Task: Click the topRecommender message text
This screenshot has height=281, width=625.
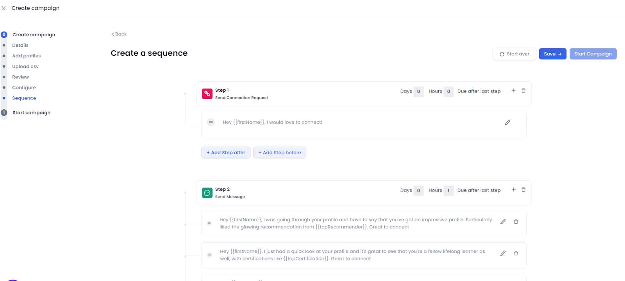Action: tap(355, 223)
